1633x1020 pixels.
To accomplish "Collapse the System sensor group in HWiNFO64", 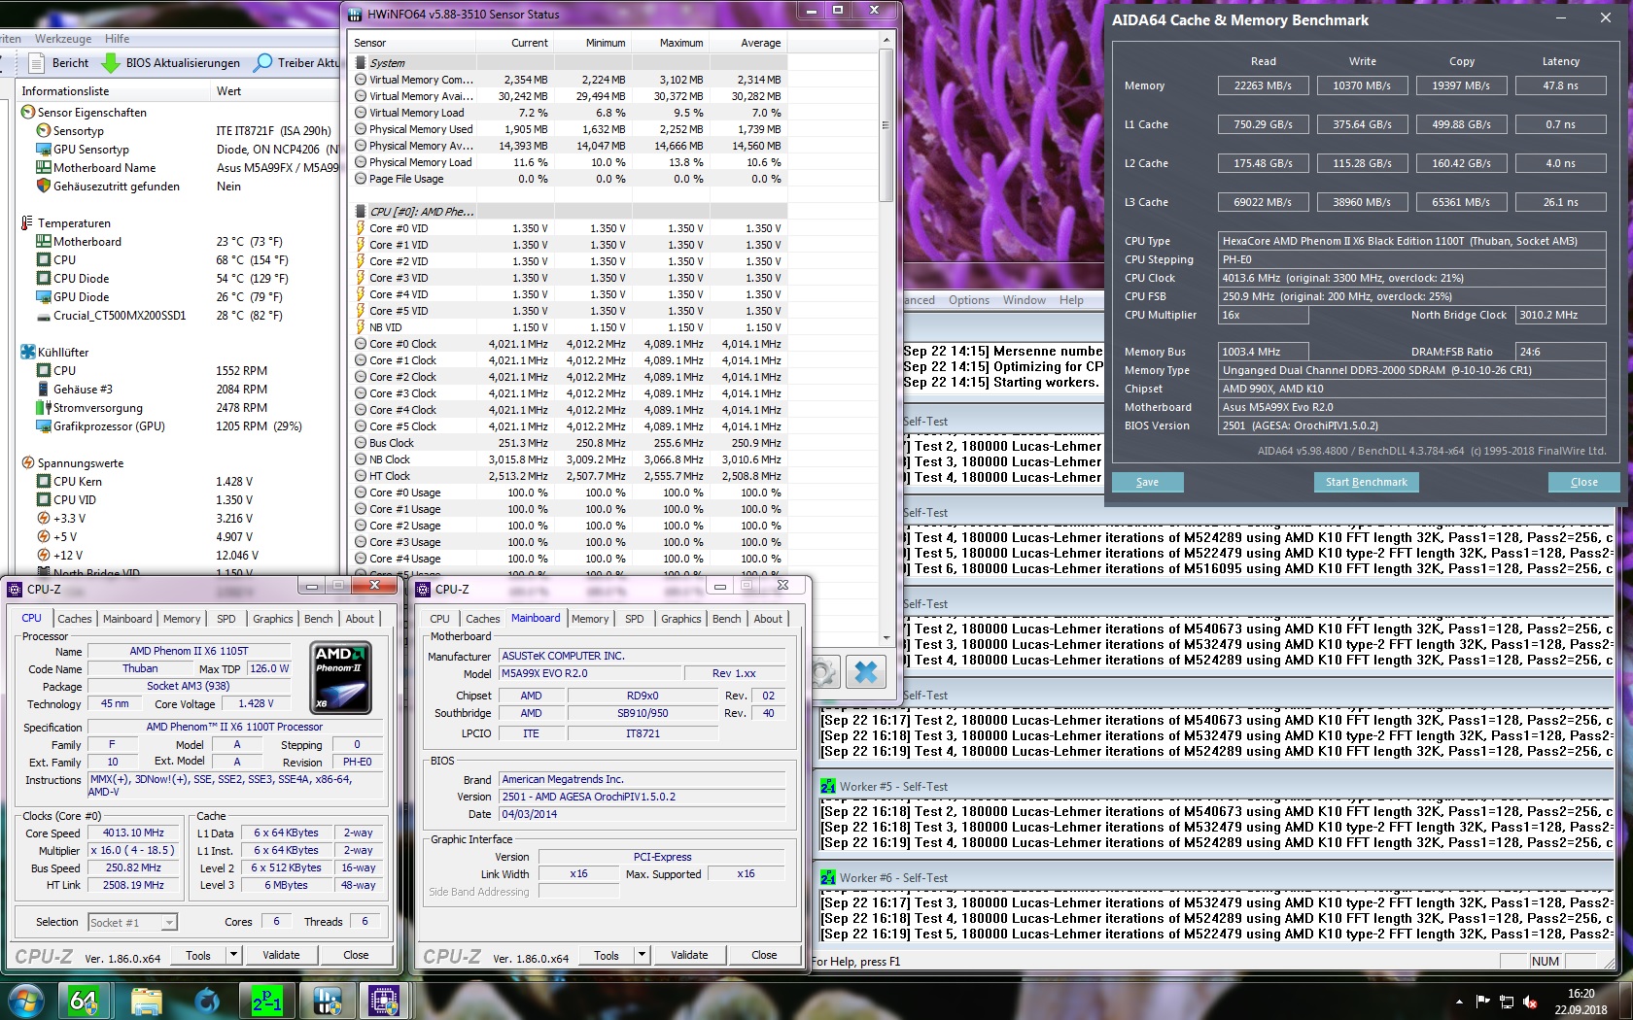I will [361, 63].
